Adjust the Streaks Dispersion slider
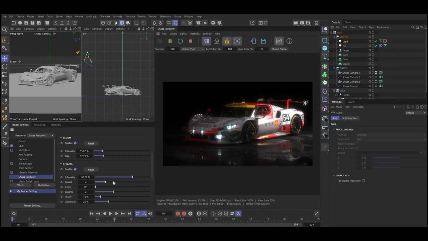The height and width of the screenshot is (241, 428). tap(122, 202)
